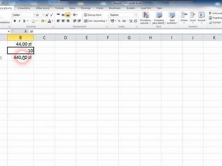
Task: Open Style komórki gallery
Action: tap(172, 18)
